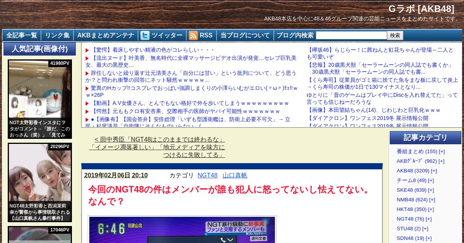
Task: Open 全記事一覧 in the navigation bar
Action: (x=22, y=35)
